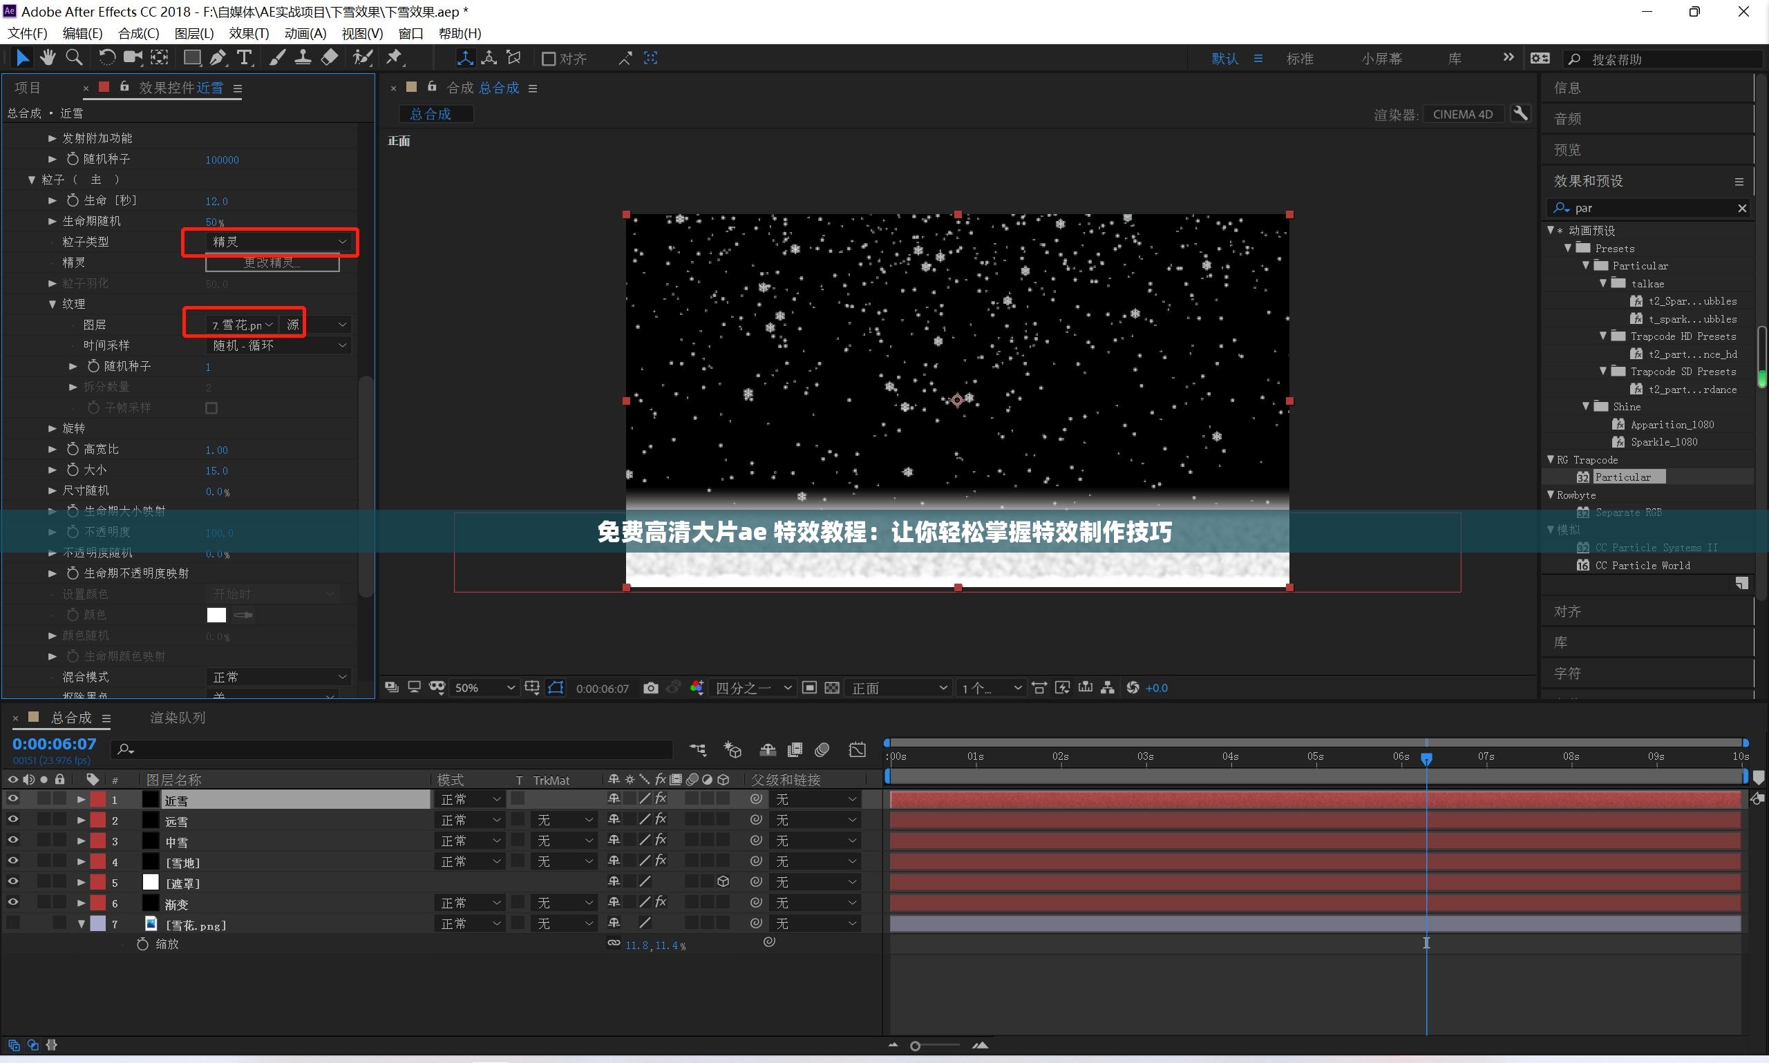Open the 文件(F) menu
Viewport: 1769px width, 1063px height.
[27, 33]
